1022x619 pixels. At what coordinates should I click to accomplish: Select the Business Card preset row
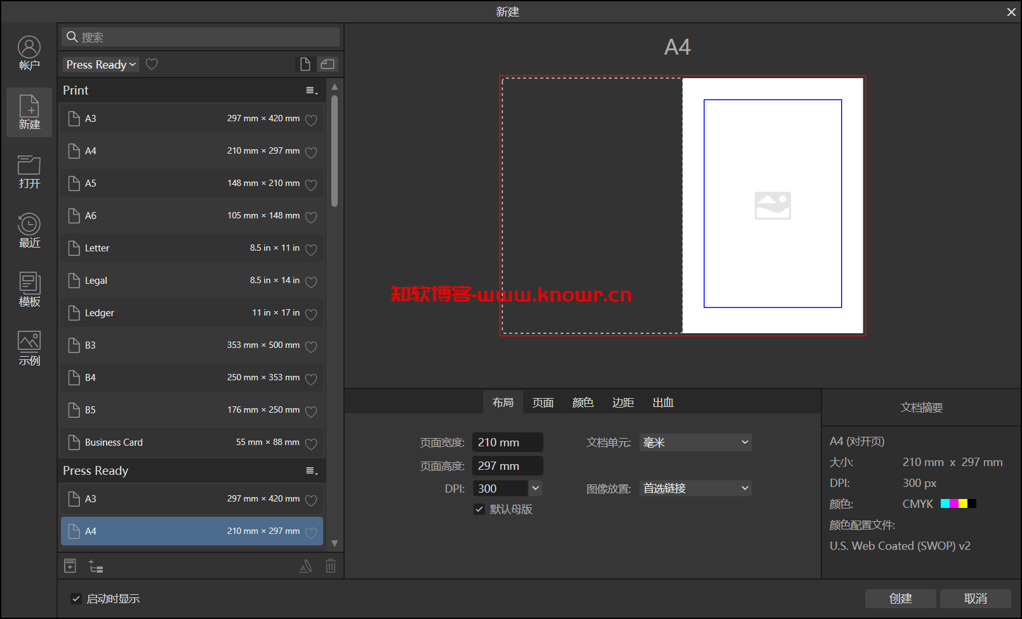tap(192, 443)
